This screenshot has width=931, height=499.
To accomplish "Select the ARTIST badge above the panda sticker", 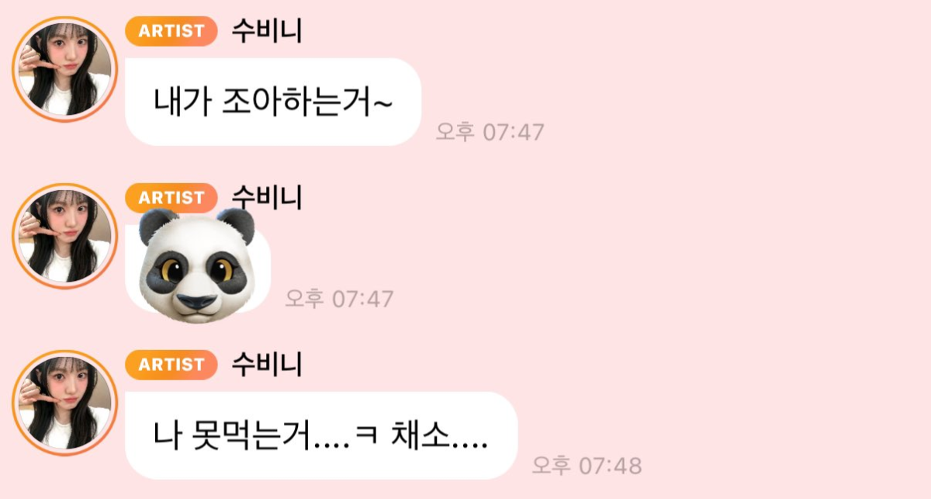I will coord(171,198).
